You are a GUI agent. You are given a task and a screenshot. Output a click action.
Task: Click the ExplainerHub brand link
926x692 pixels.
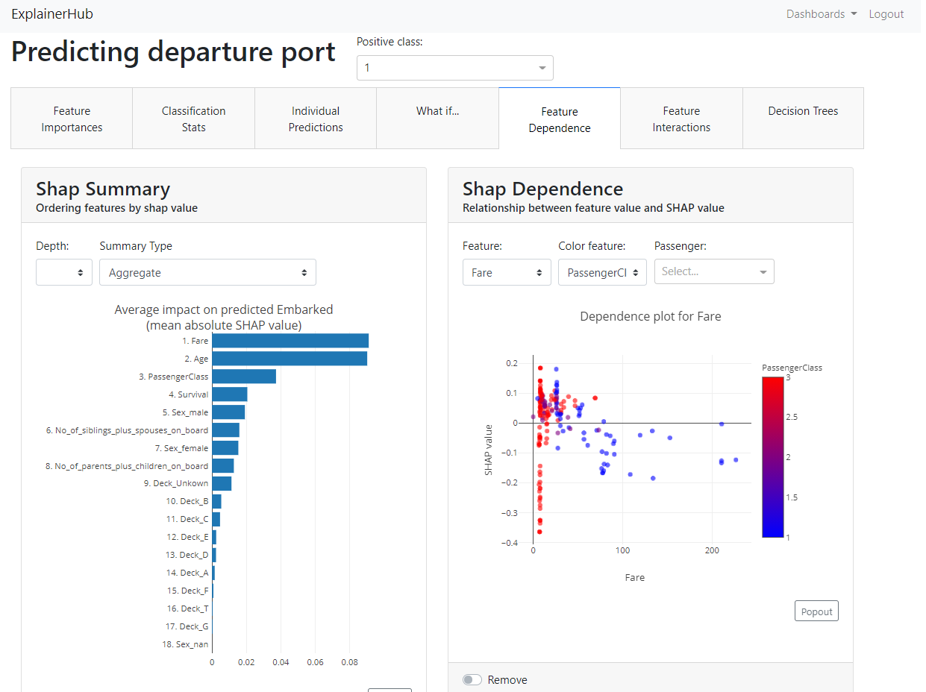(52, 14)
